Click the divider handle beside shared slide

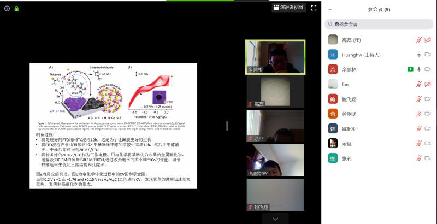pos(227,126)
